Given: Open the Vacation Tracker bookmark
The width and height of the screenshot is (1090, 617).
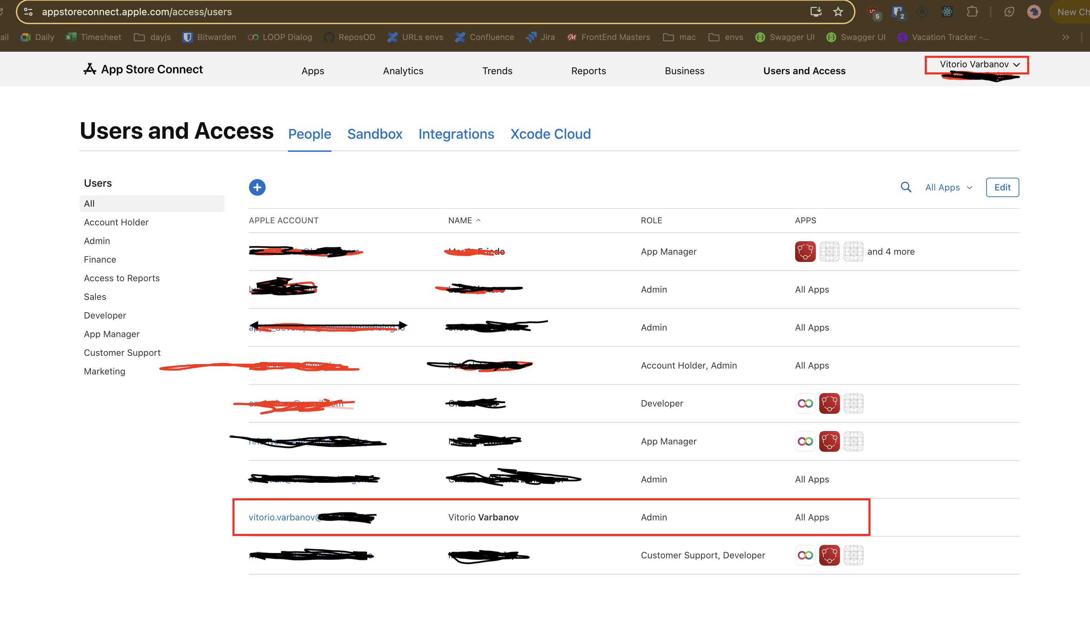Looking at the screenshot, I should point(943,37).
